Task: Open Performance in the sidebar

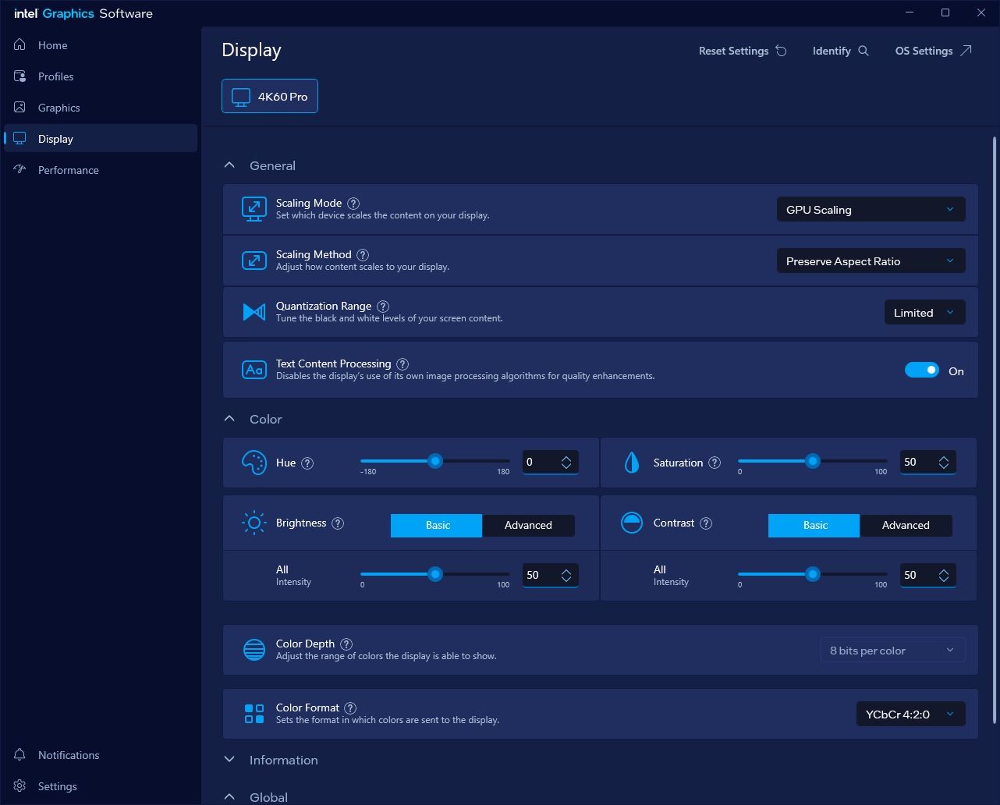Action: [100, 170]
